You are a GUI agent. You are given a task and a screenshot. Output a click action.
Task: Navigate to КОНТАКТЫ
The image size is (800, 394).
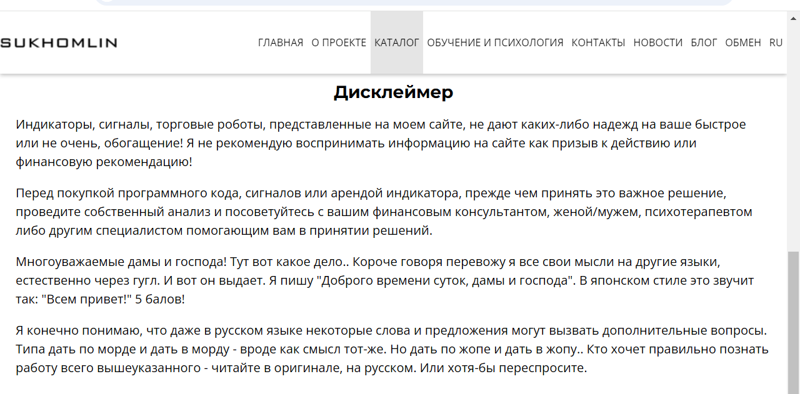[598, 42]
